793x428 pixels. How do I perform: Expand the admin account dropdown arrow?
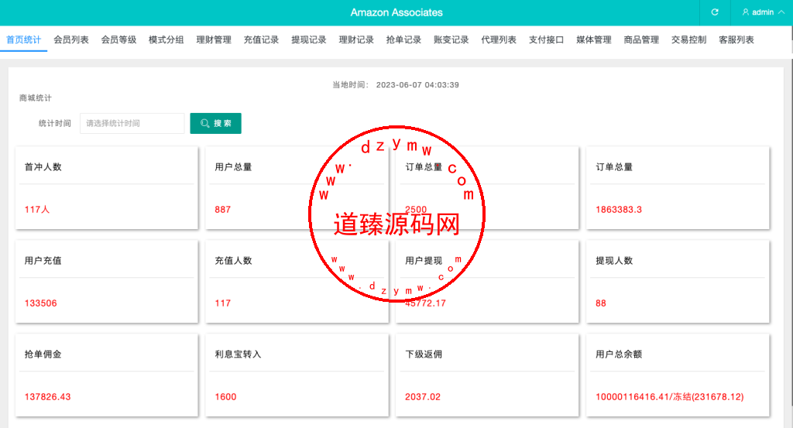coord(781,12)
